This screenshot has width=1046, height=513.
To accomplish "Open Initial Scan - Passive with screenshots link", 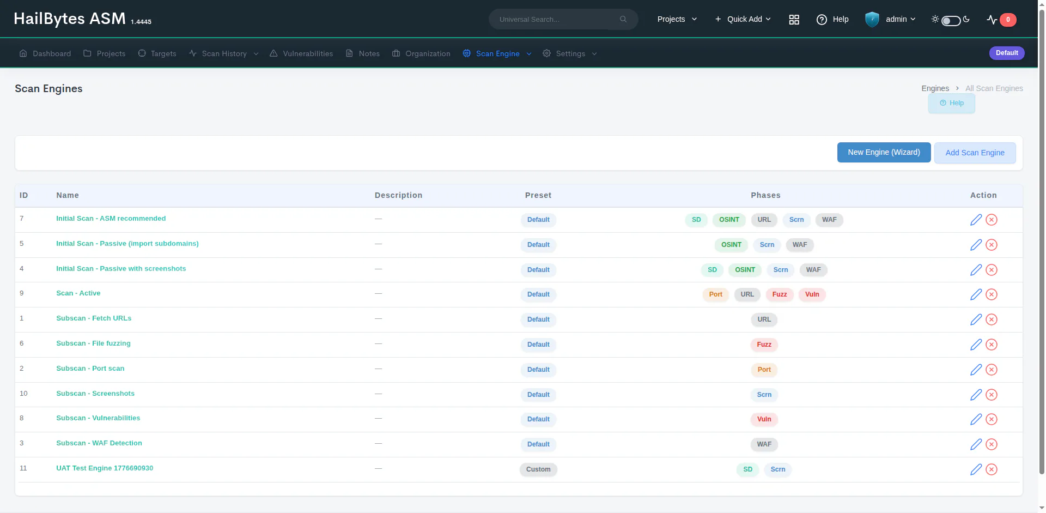I will [x=121, y=269].
